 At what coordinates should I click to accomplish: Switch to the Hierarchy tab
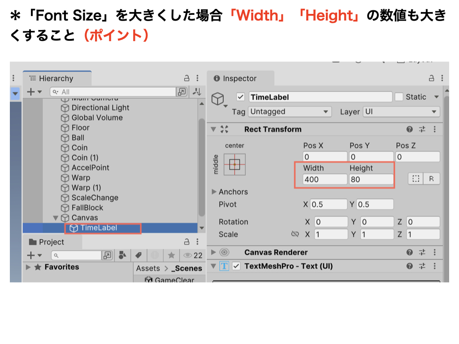pos(57,77)
